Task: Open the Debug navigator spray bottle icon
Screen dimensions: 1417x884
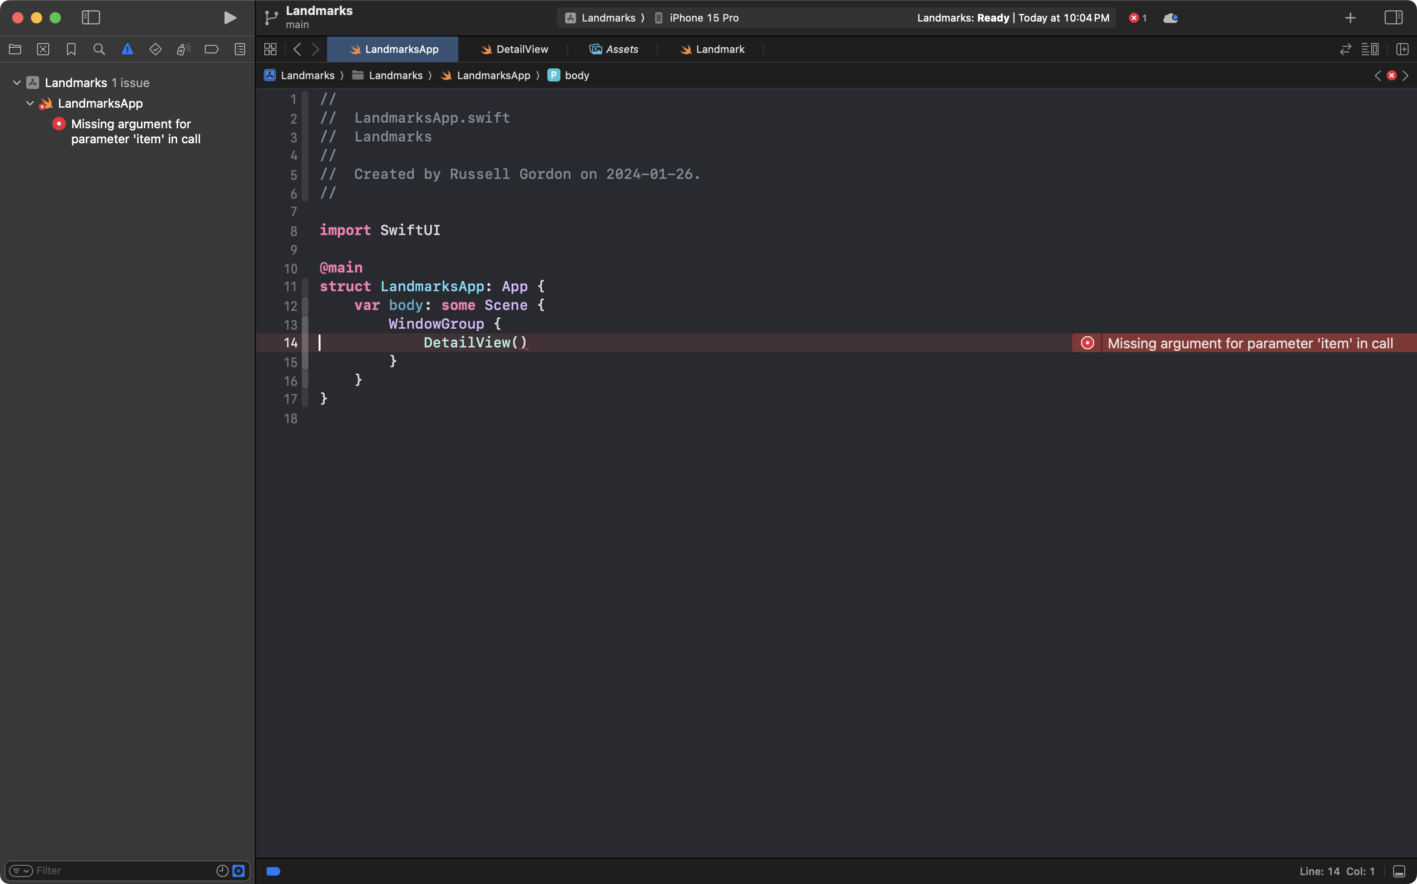Action: pyautogui.click(x=183, y=49)
